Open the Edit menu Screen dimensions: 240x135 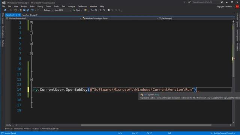click(x=9, y=6)
